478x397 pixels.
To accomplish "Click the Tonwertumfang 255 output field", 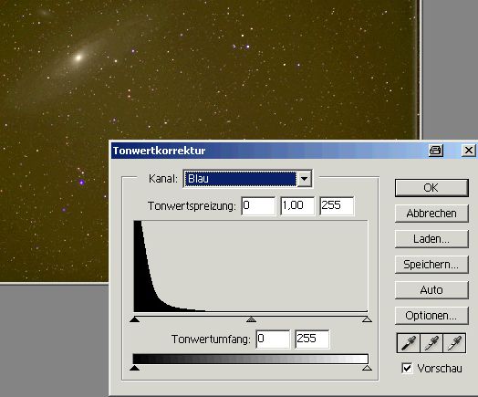I will click(x=312, y=340).
